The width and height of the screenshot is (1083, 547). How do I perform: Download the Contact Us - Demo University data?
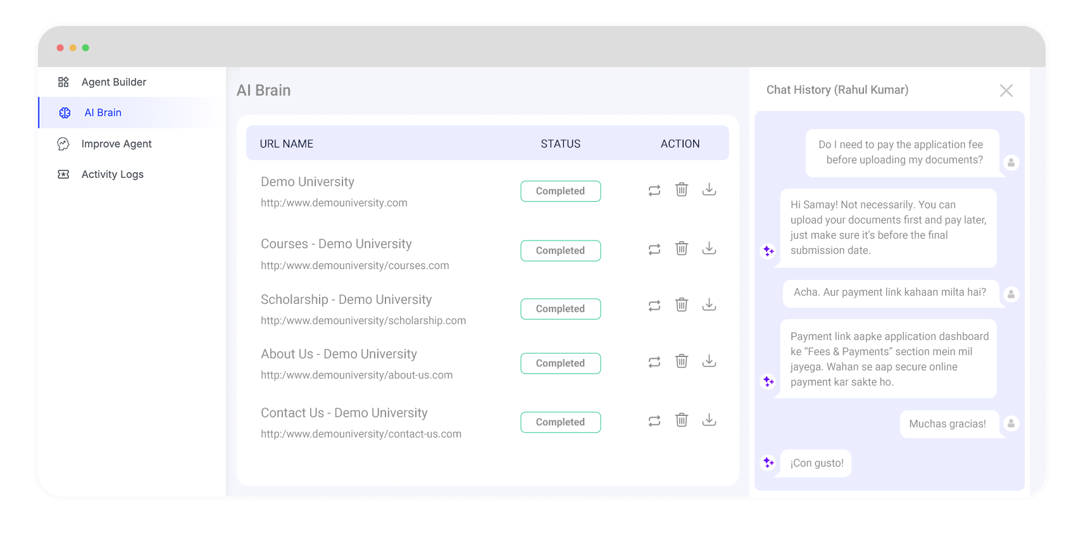pos(709,420)
